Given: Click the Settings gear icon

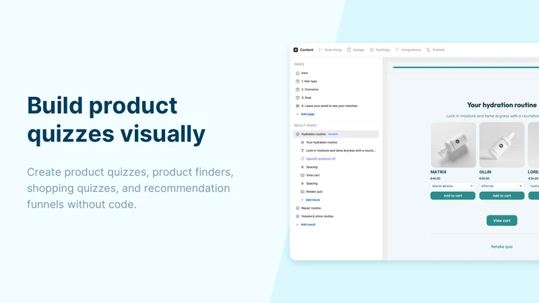Looking at the screenshot, I should [372, 50].
